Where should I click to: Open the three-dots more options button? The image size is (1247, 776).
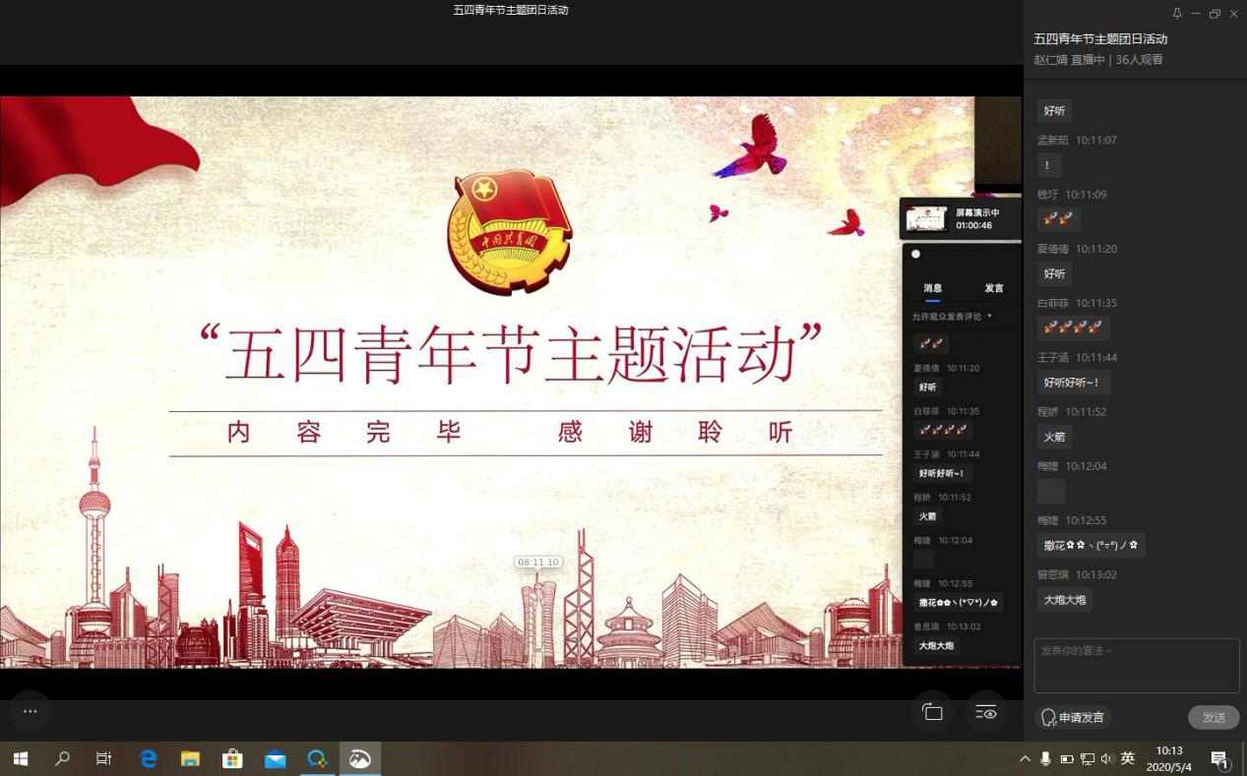tap(31, 711)
